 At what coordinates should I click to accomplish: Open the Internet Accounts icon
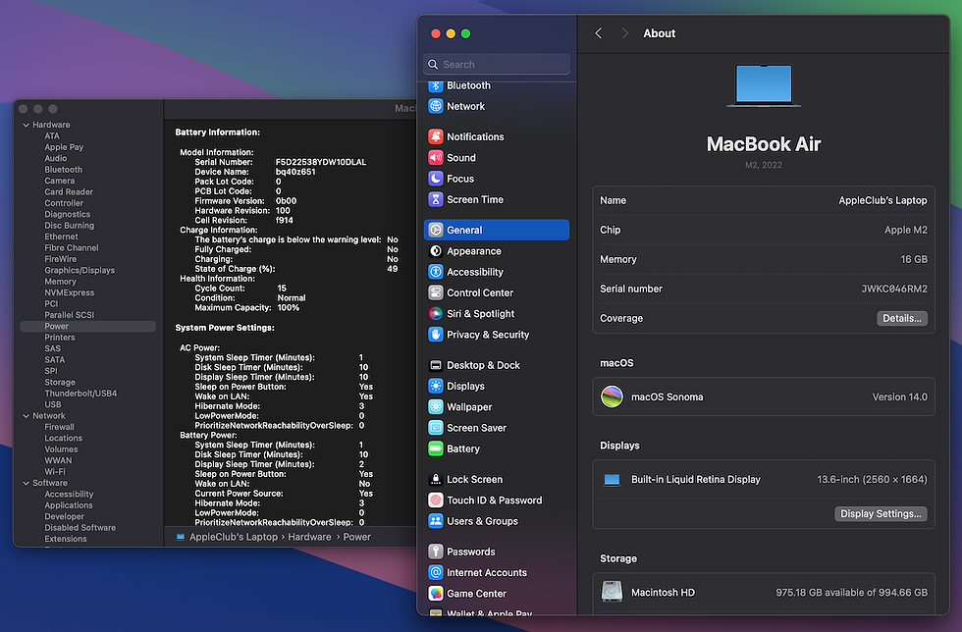click(436, 572)
